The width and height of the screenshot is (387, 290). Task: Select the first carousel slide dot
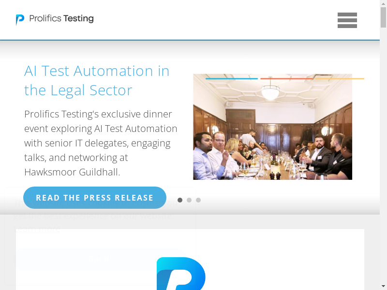point(180,200)
